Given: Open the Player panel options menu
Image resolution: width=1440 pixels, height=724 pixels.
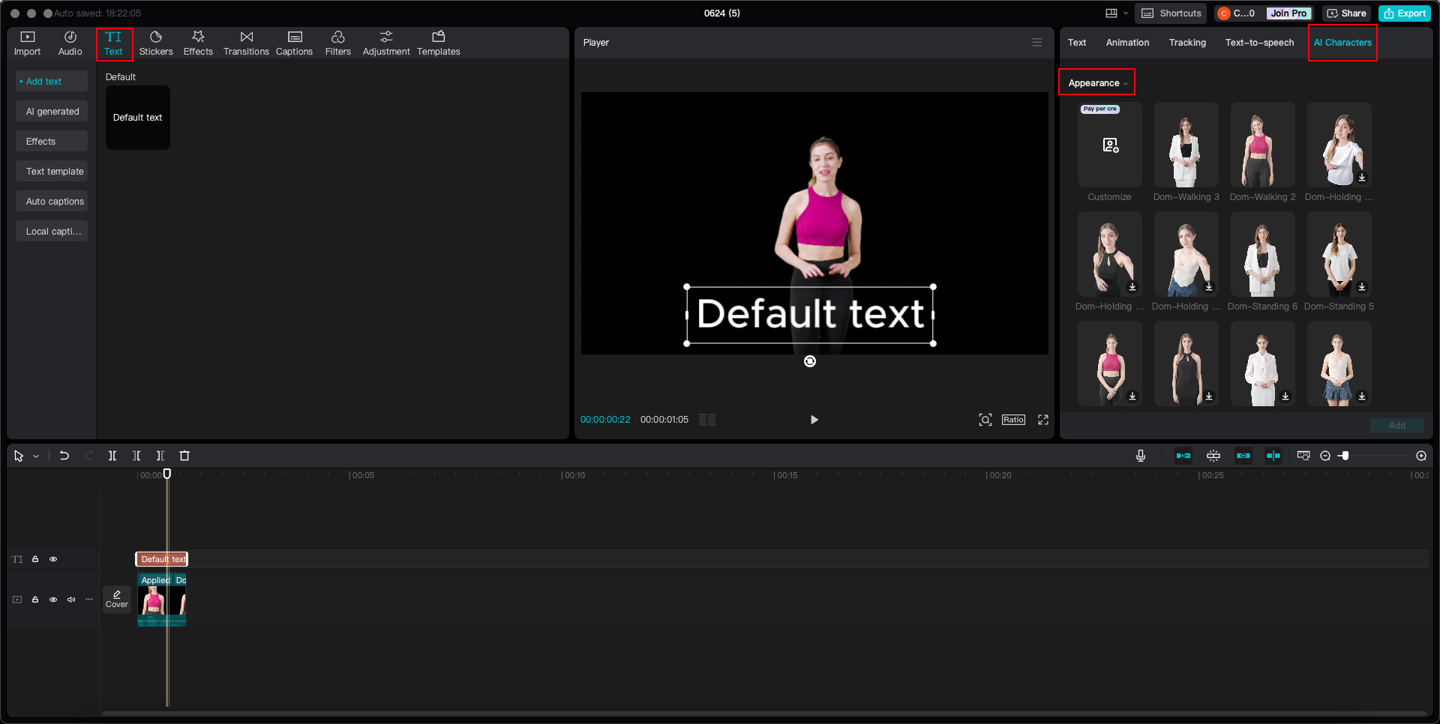Looking at the screenshot, I should pos(1037,43).
